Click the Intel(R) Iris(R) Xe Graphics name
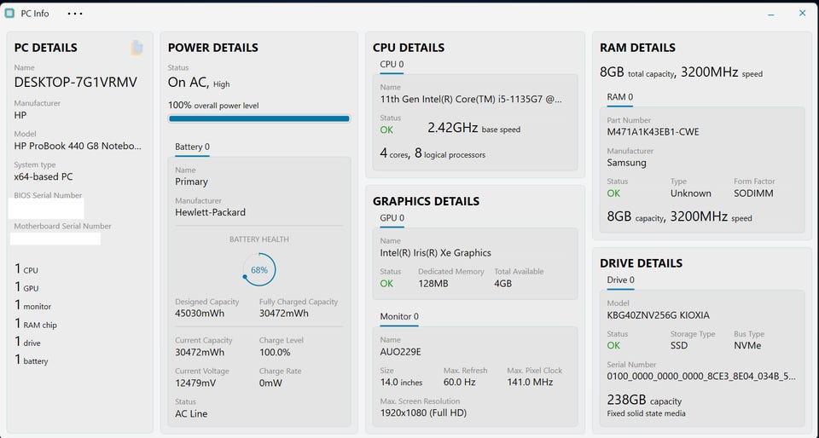 [x=435, y=253]
